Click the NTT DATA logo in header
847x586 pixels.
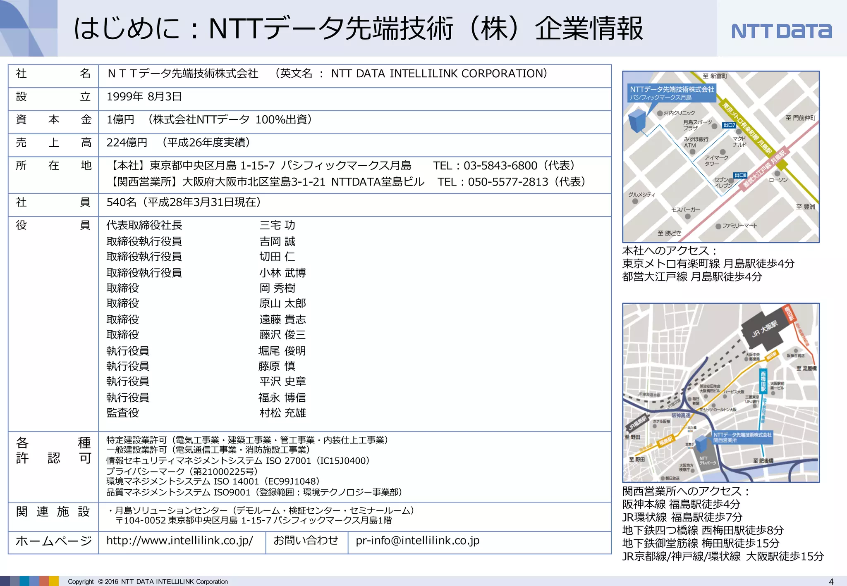781,31
